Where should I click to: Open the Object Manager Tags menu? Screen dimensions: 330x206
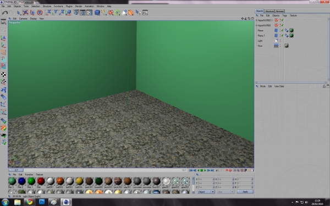[x=284, y=15]
